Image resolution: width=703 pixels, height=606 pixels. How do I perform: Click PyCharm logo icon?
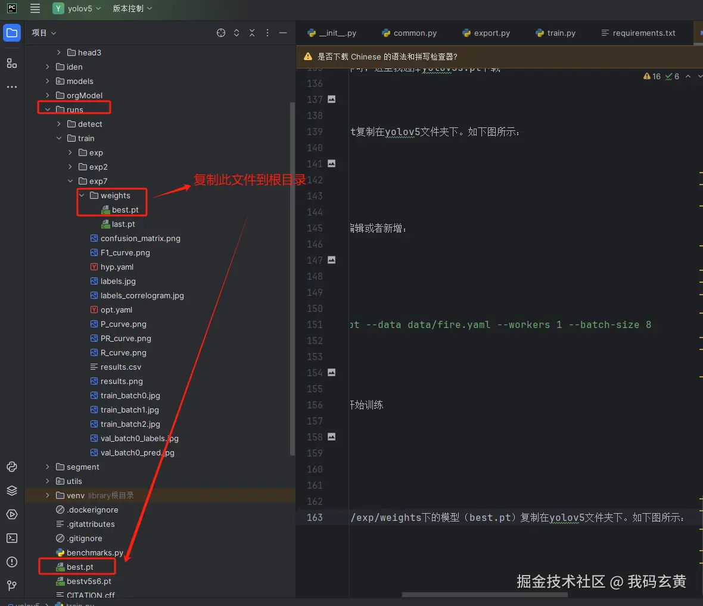(12, 8)
